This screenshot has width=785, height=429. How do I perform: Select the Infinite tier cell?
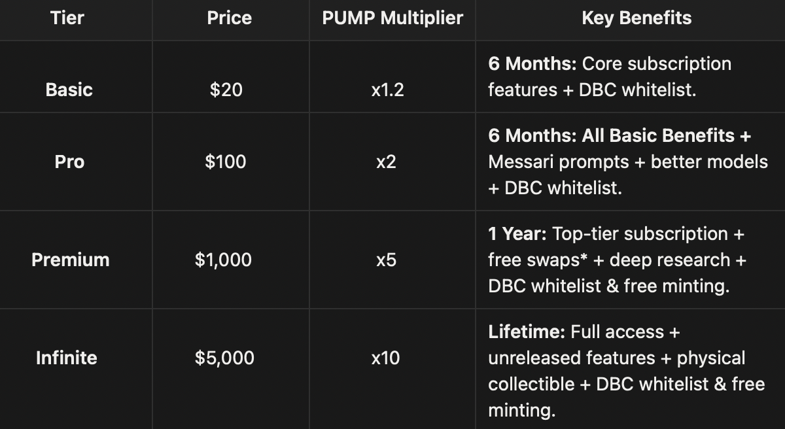66,358
